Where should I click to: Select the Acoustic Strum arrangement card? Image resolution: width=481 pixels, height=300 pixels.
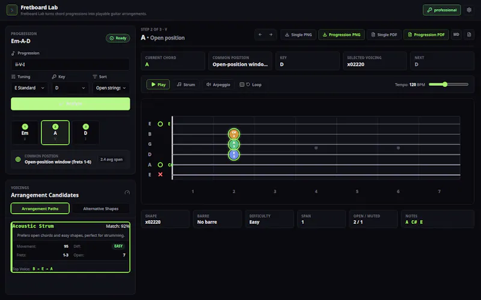[70, 247]
